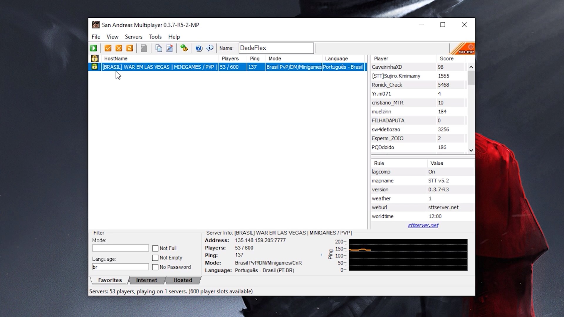Click the SA:MP logo in the toolbar

click(462, 48)
